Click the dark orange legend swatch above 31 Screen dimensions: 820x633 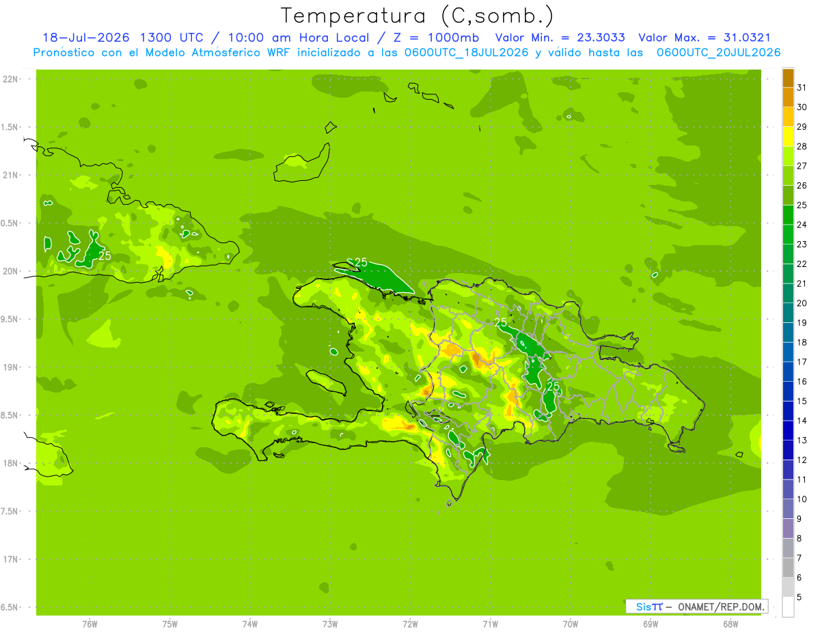[x=788, y=78]
